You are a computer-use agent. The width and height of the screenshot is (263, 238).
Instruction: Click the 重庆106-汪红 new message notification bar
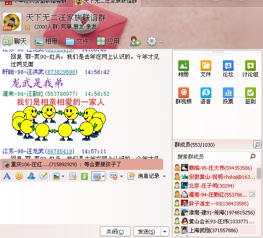click(x=82, y=164)
